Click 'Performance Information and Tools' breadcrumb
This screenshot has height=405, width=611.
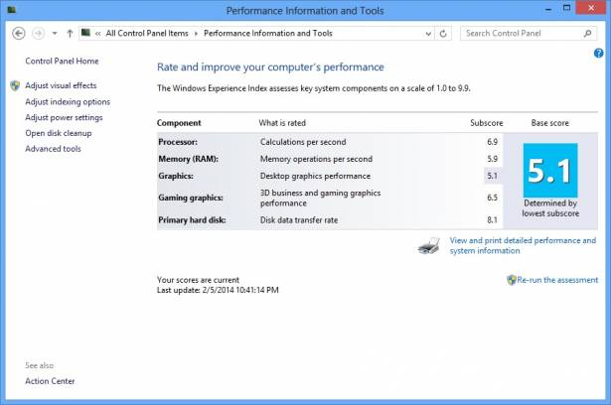point(268,33)
